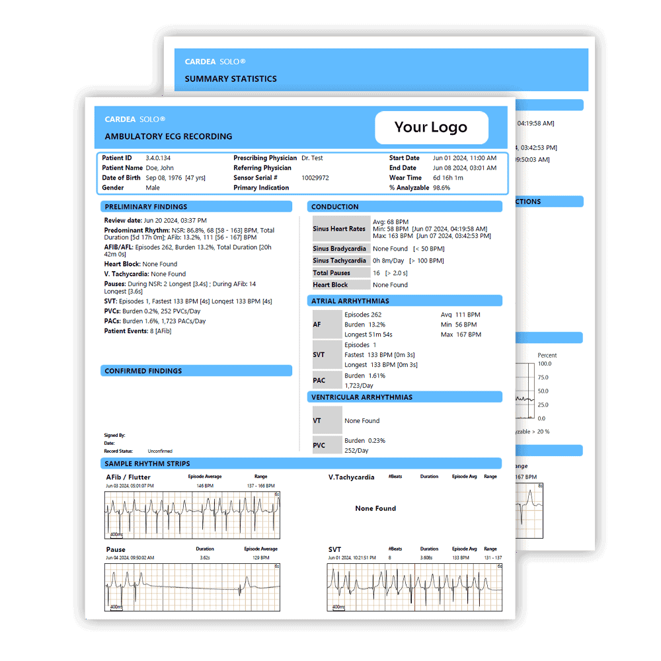
Task: Click PAC 'Burden 1.61%' value
Action: click(x=365, y=375)
